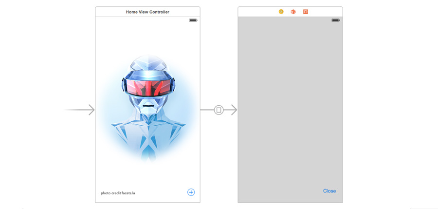Image resolution: width=438 pixels, height=209 pixels.
Task: Select the Home View Controller title bar
Action: point(147,12)
